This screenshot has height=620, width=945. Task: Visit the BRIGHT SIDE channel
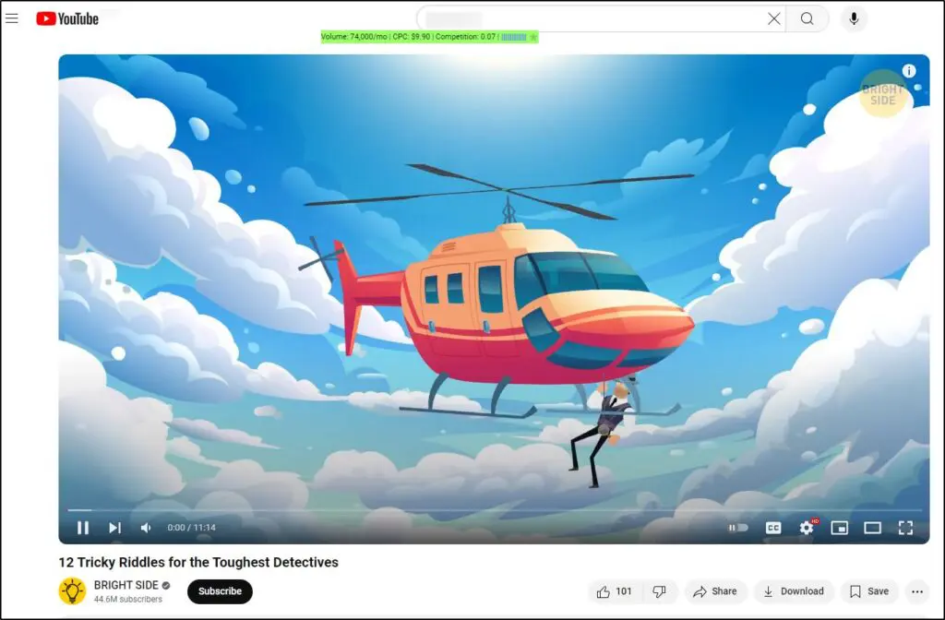(126, 585)
